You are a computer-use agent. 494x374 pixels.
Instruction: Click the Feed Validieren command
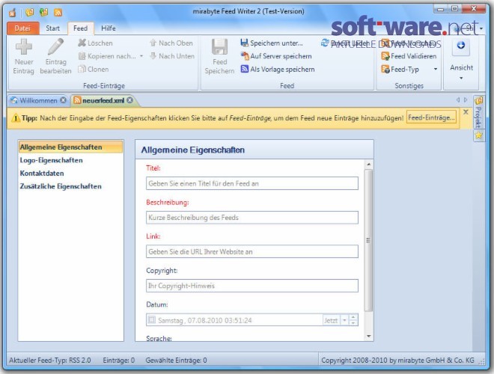tap(409, 56)
